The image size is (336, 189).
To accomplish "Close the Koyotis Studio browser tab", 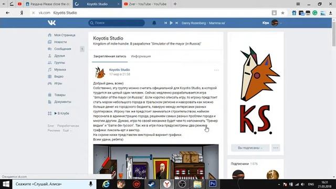I will [x=119, y=4].
